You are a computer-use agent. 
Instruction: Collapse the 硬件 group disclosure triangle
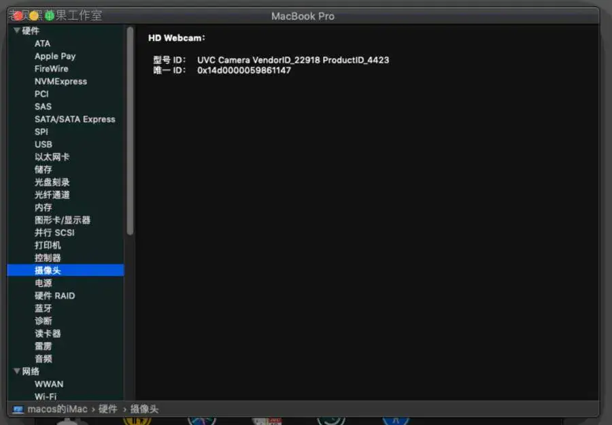(17, 31)
